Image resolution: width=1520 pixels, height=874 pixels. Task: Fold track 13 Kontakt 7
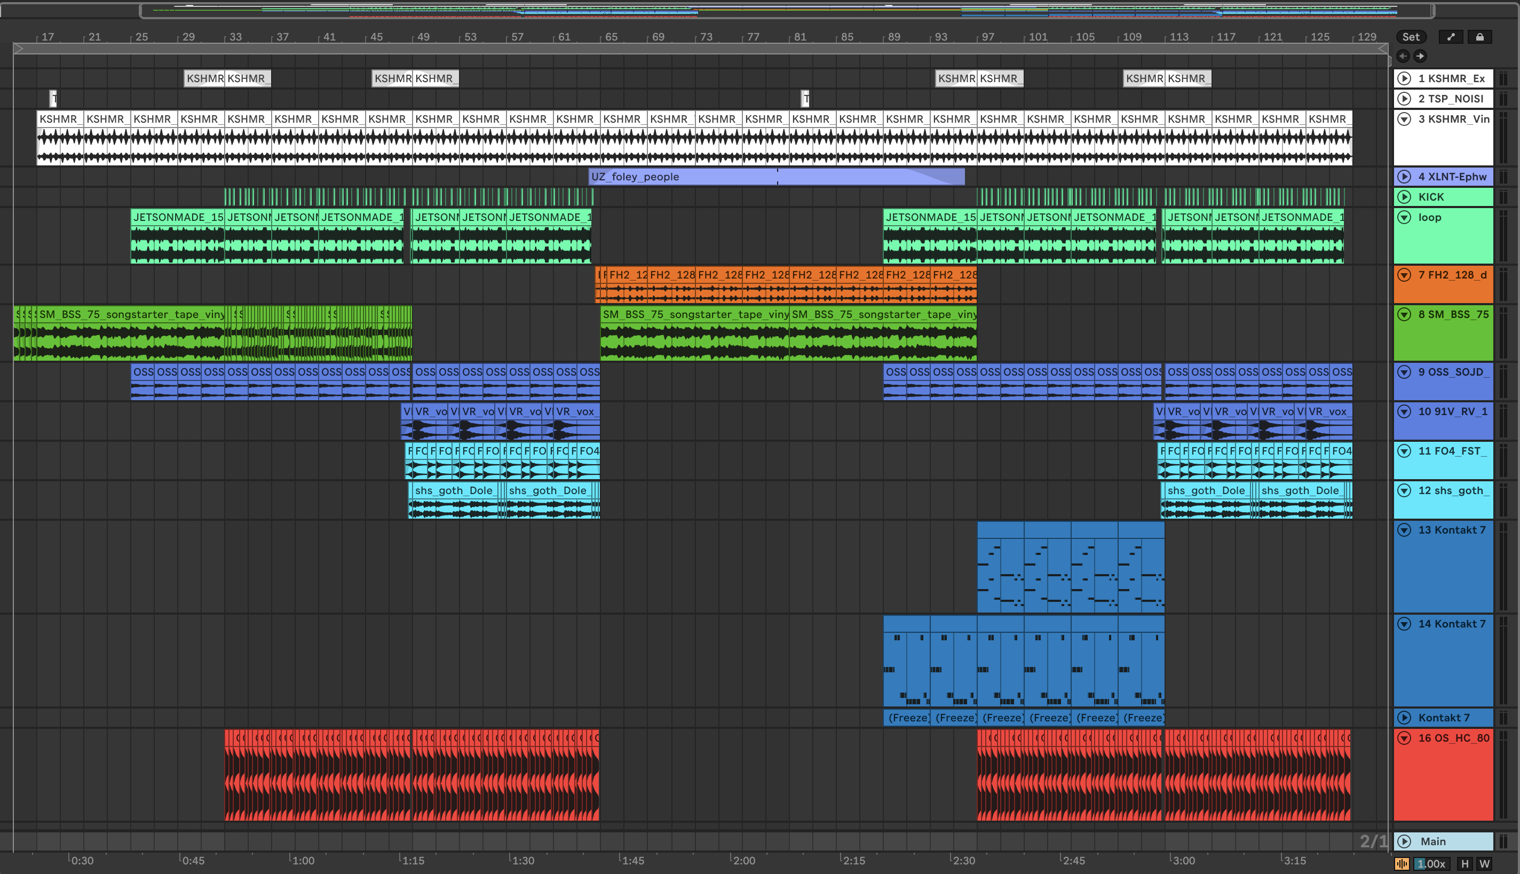[x=1404, y=530]
